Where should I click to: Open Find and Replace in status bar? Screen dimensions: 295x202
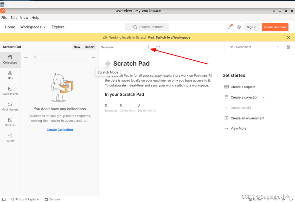25,199
